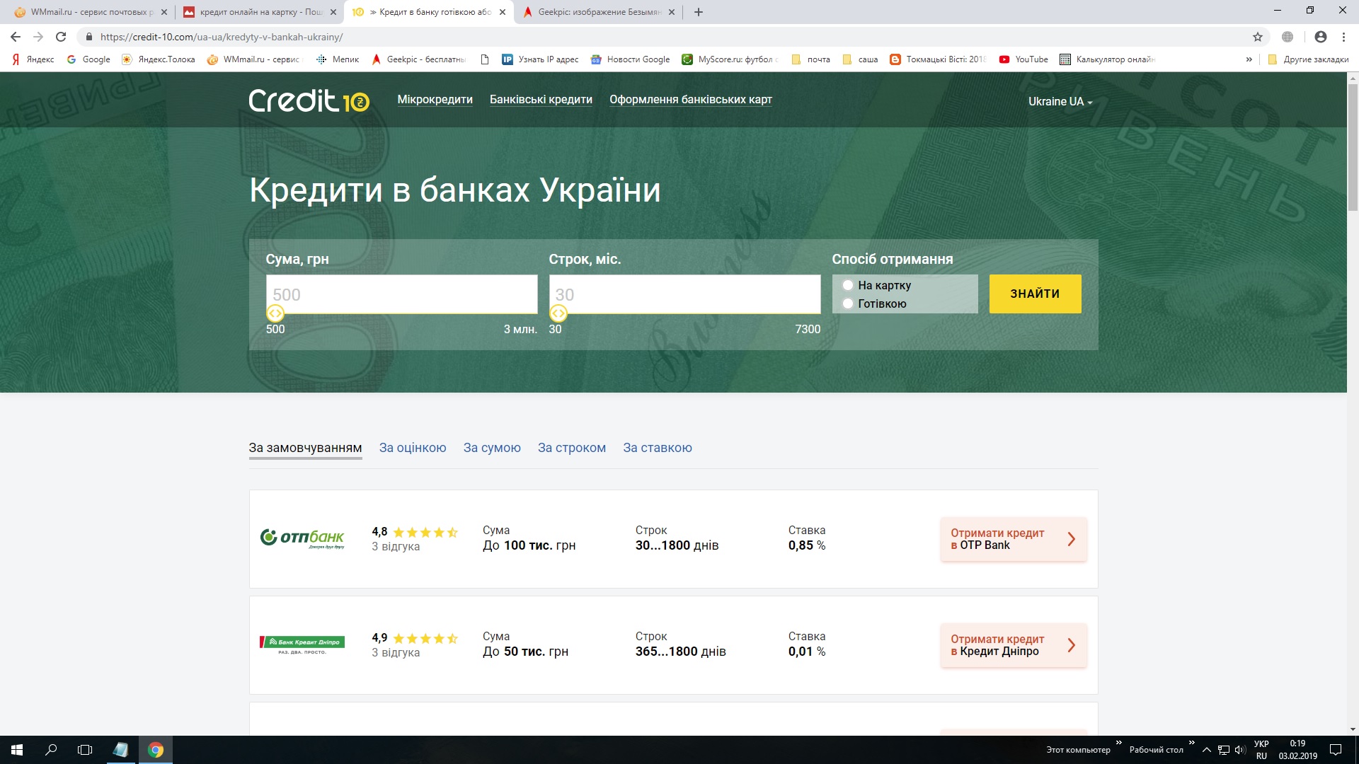Open the почта bookmarks folder
Screen dimensions: 1359x764
pyautogui.click(x=810, y=59)
